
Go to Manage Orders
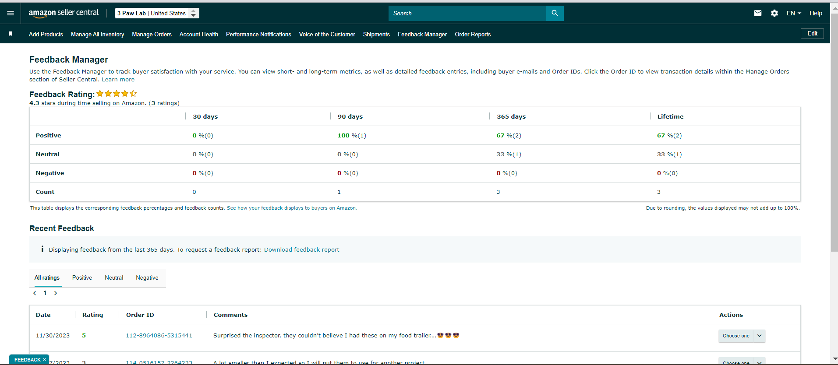click(x=152, y=34)
